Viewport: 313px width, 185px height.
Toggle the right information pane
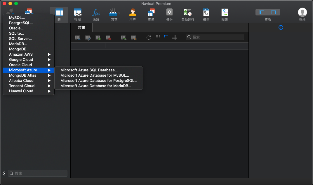pyautogui.click(x=274, y=12)
